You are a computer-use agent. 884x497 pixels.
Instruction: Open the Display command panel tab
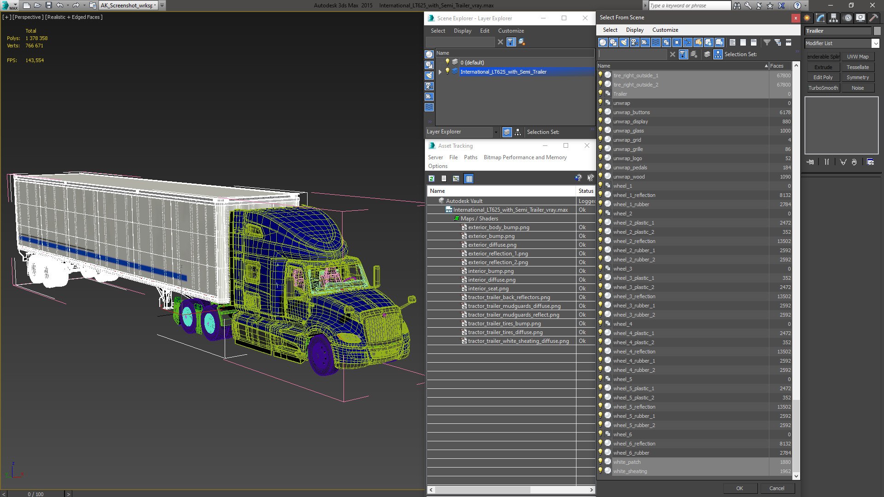click(x=861, y=18)
